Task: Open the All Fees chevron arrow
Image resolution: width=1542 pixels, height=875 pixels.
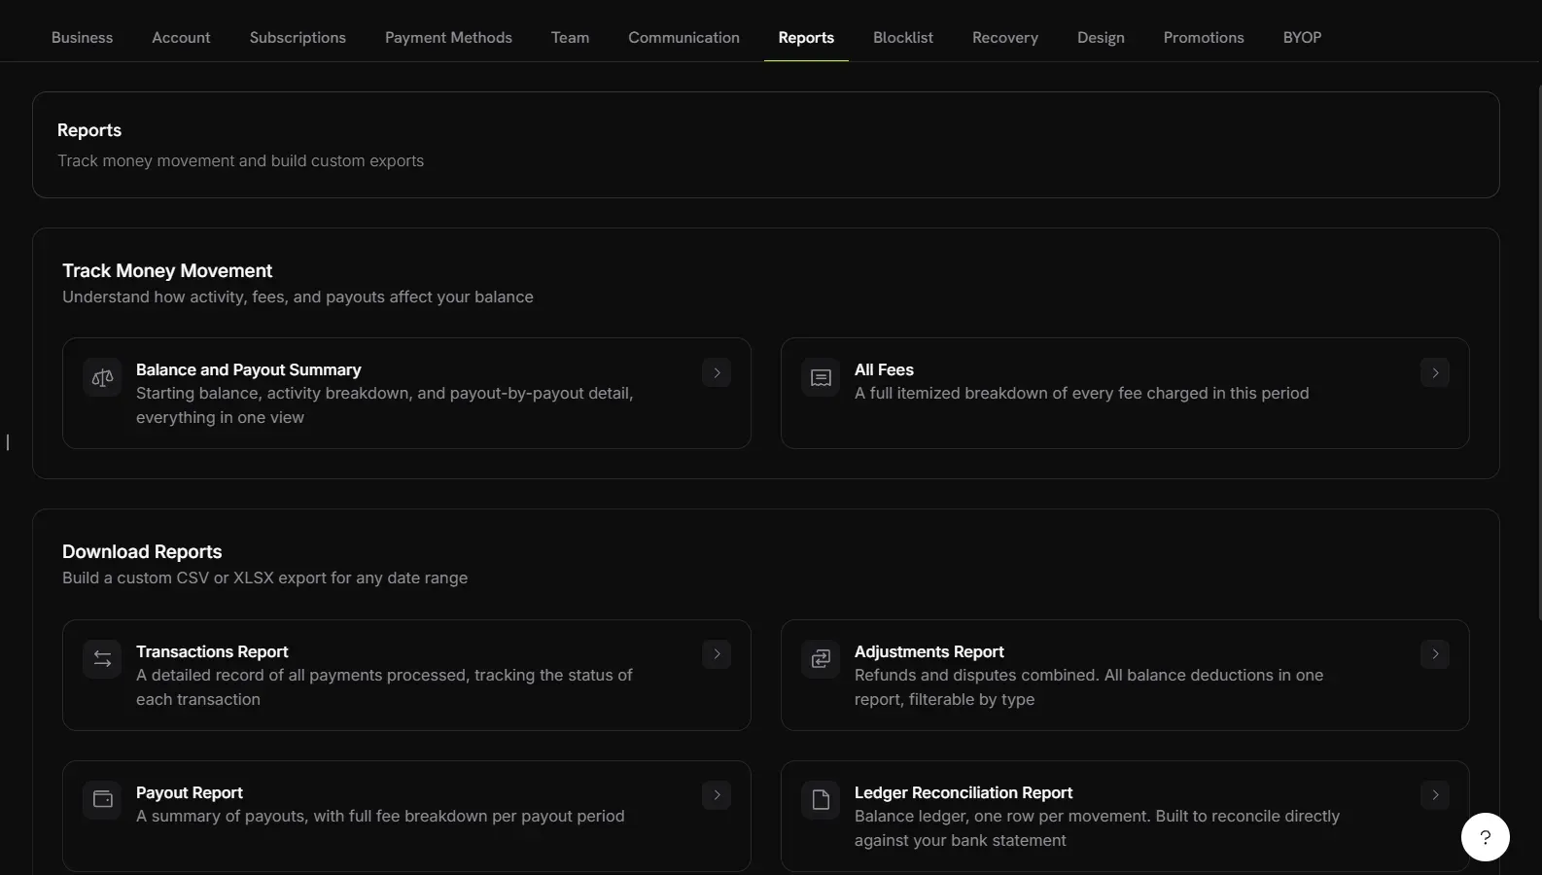Action: pos(1435,372)
